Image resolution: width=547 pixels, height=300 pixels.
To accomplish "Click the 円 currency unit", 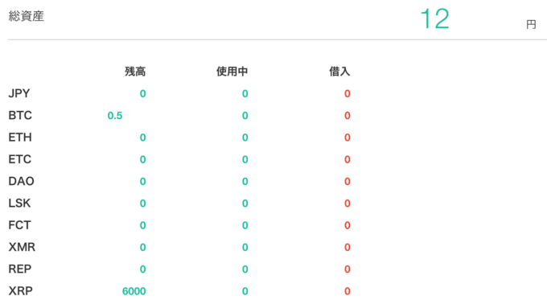I will [x=531, y=24].
